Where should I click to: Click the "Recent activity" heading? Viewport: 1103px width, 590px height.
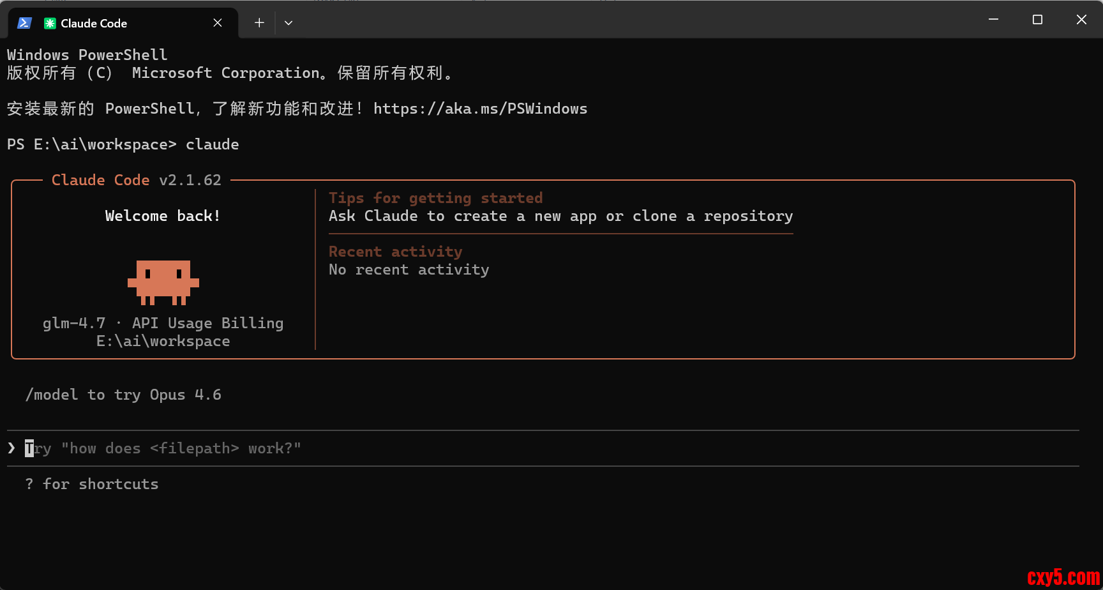pyautogui.click(x=395, y=252)
